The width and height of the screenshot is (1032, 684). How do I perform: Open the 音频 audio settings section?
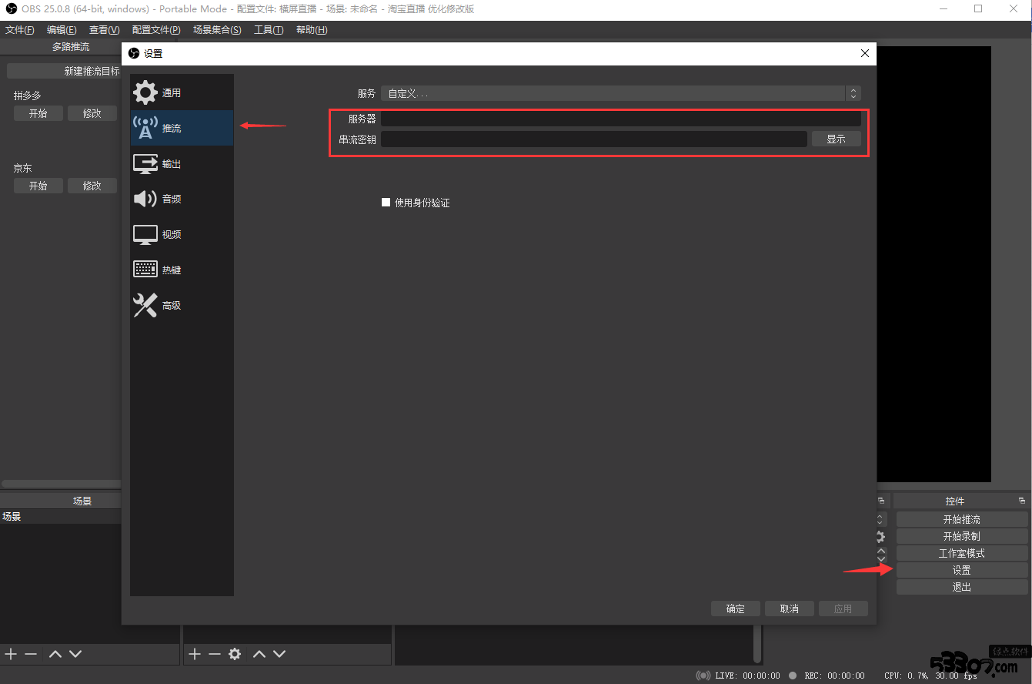[182, 199]
